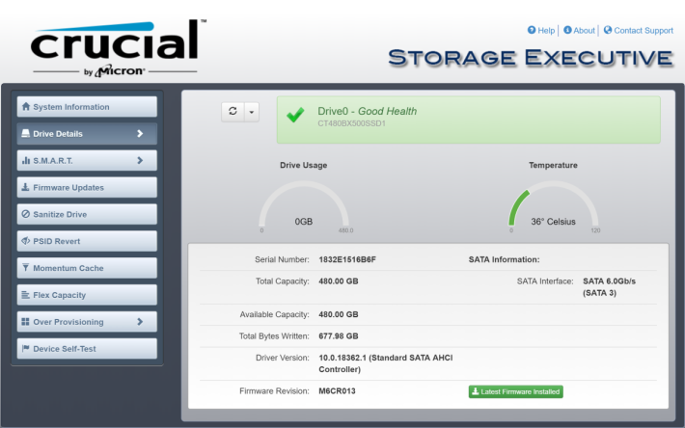The image size is (685, 428).
Task: Open the Over Provisioning page
Action: (87, 322)
